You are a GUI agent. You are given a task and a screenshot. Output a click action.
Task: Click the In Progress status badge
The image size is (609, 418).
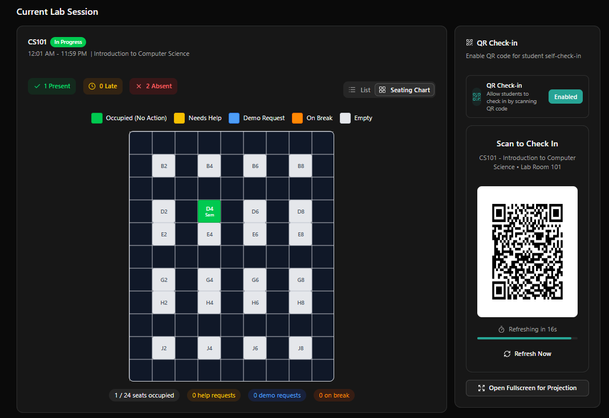point(68,42)
